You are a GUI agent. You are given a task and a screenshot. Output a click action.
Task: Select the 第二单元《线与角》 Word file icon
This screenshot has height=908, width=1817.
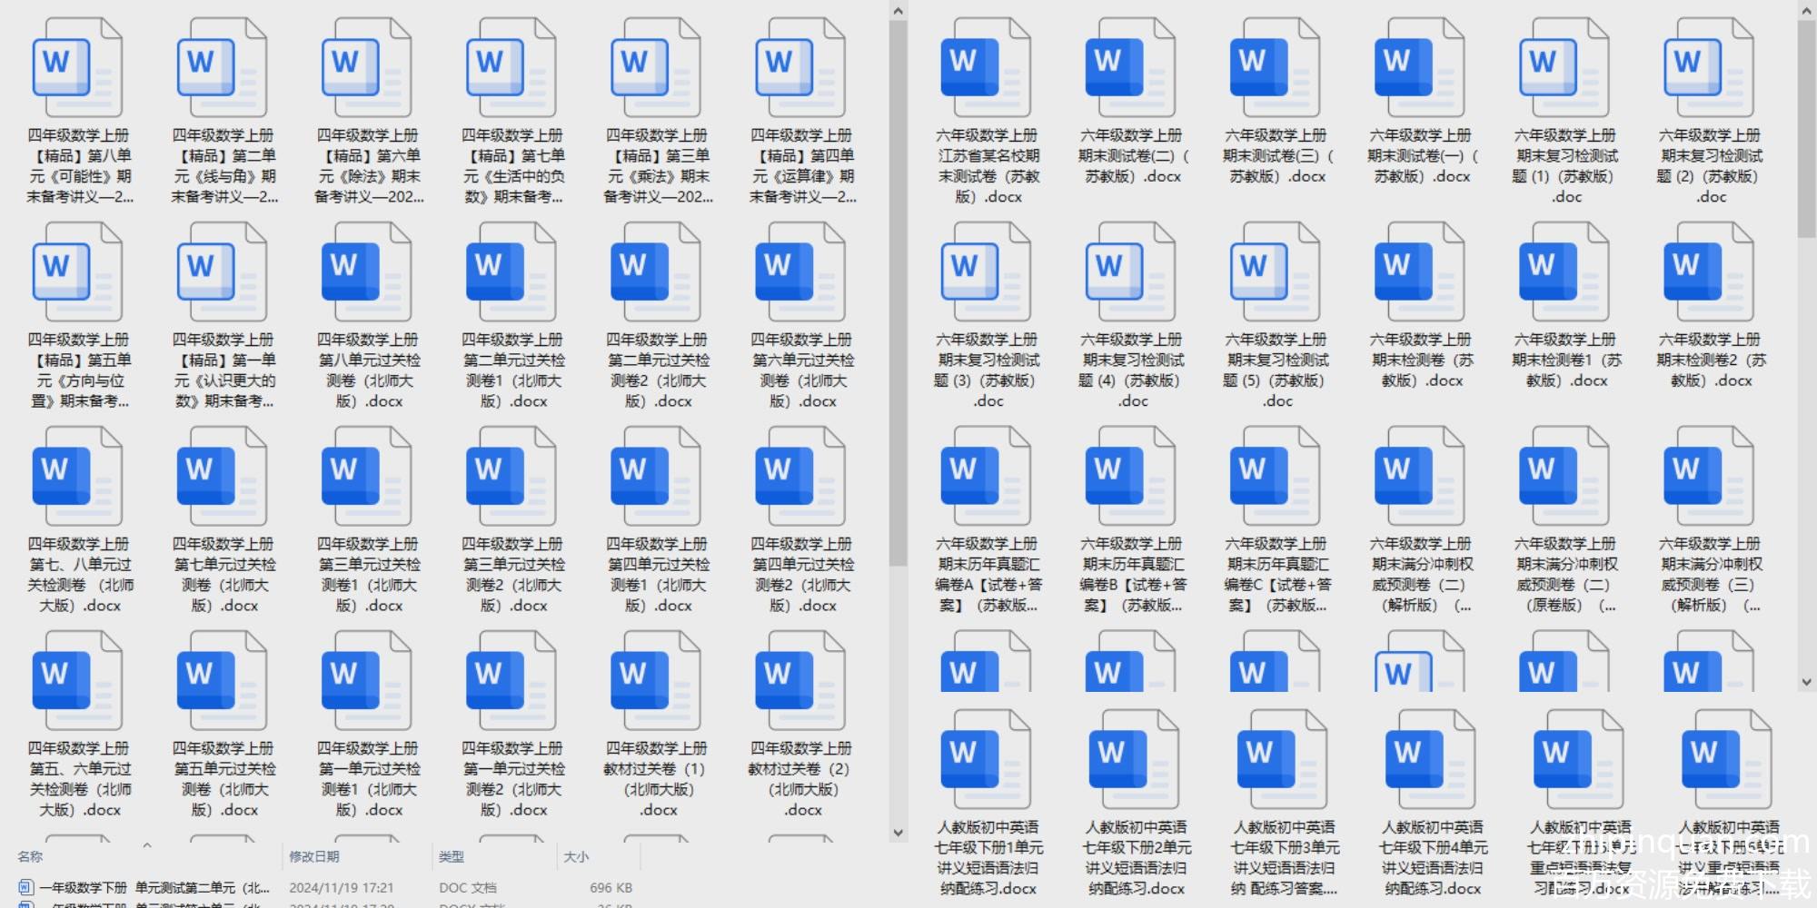pyautogui.click(x=222, y=68)
